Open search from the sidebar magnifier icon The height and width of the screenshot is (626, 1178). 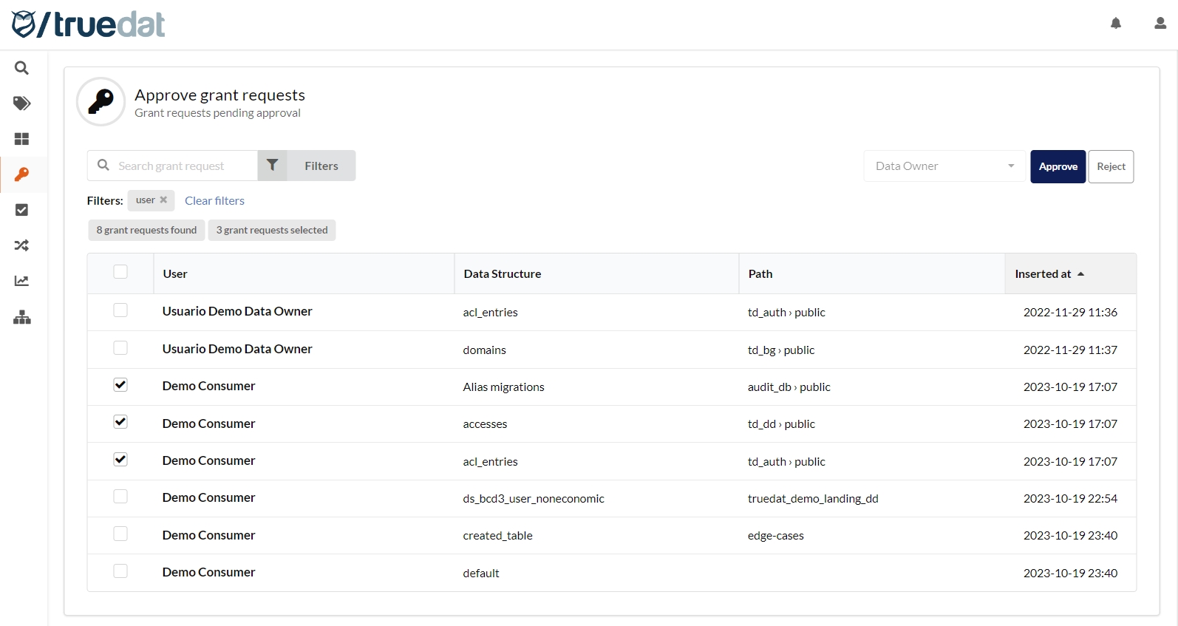(22, 68)
